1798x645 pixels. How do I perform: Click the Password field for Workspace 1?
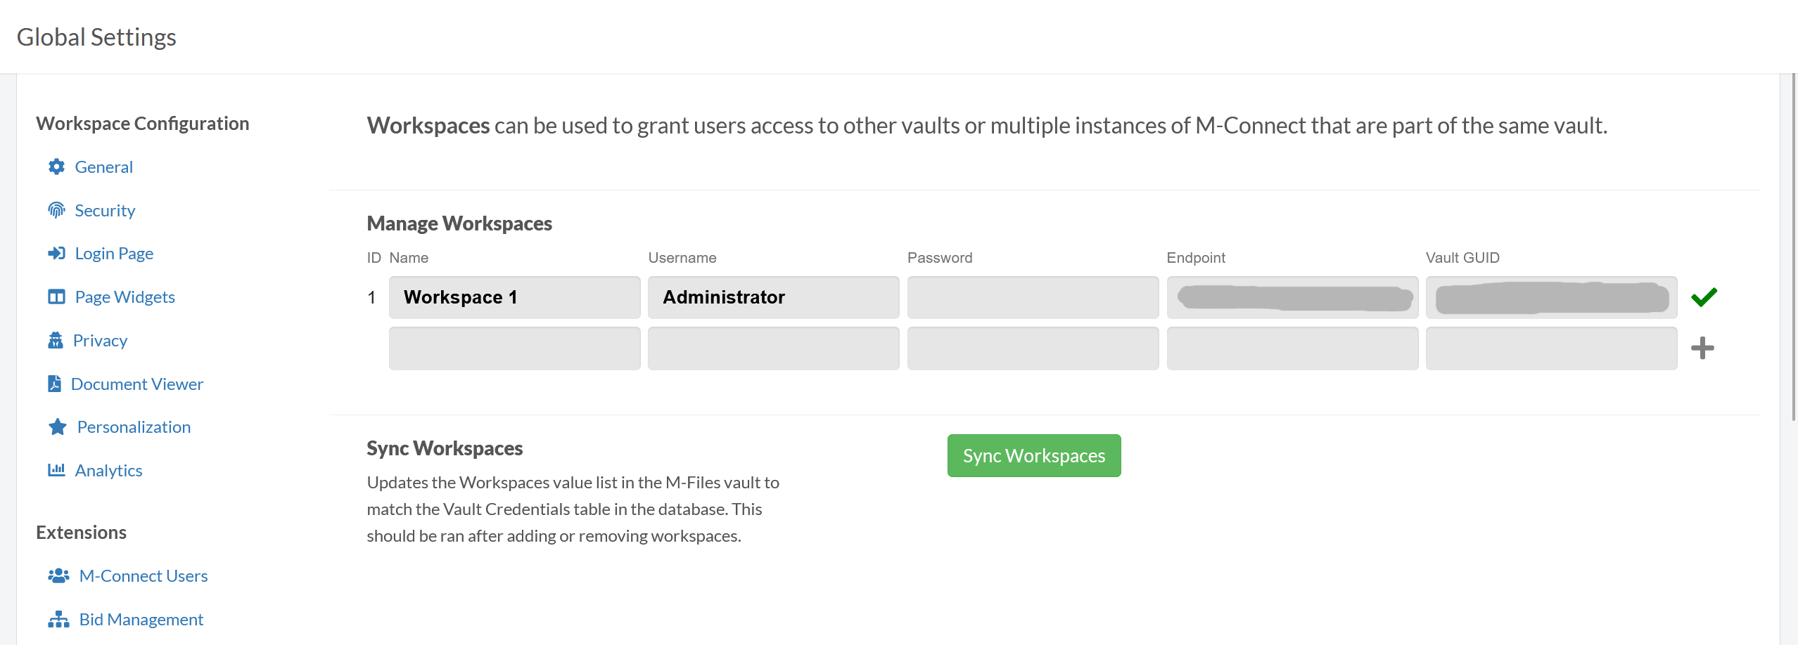tap(1033, 297)
